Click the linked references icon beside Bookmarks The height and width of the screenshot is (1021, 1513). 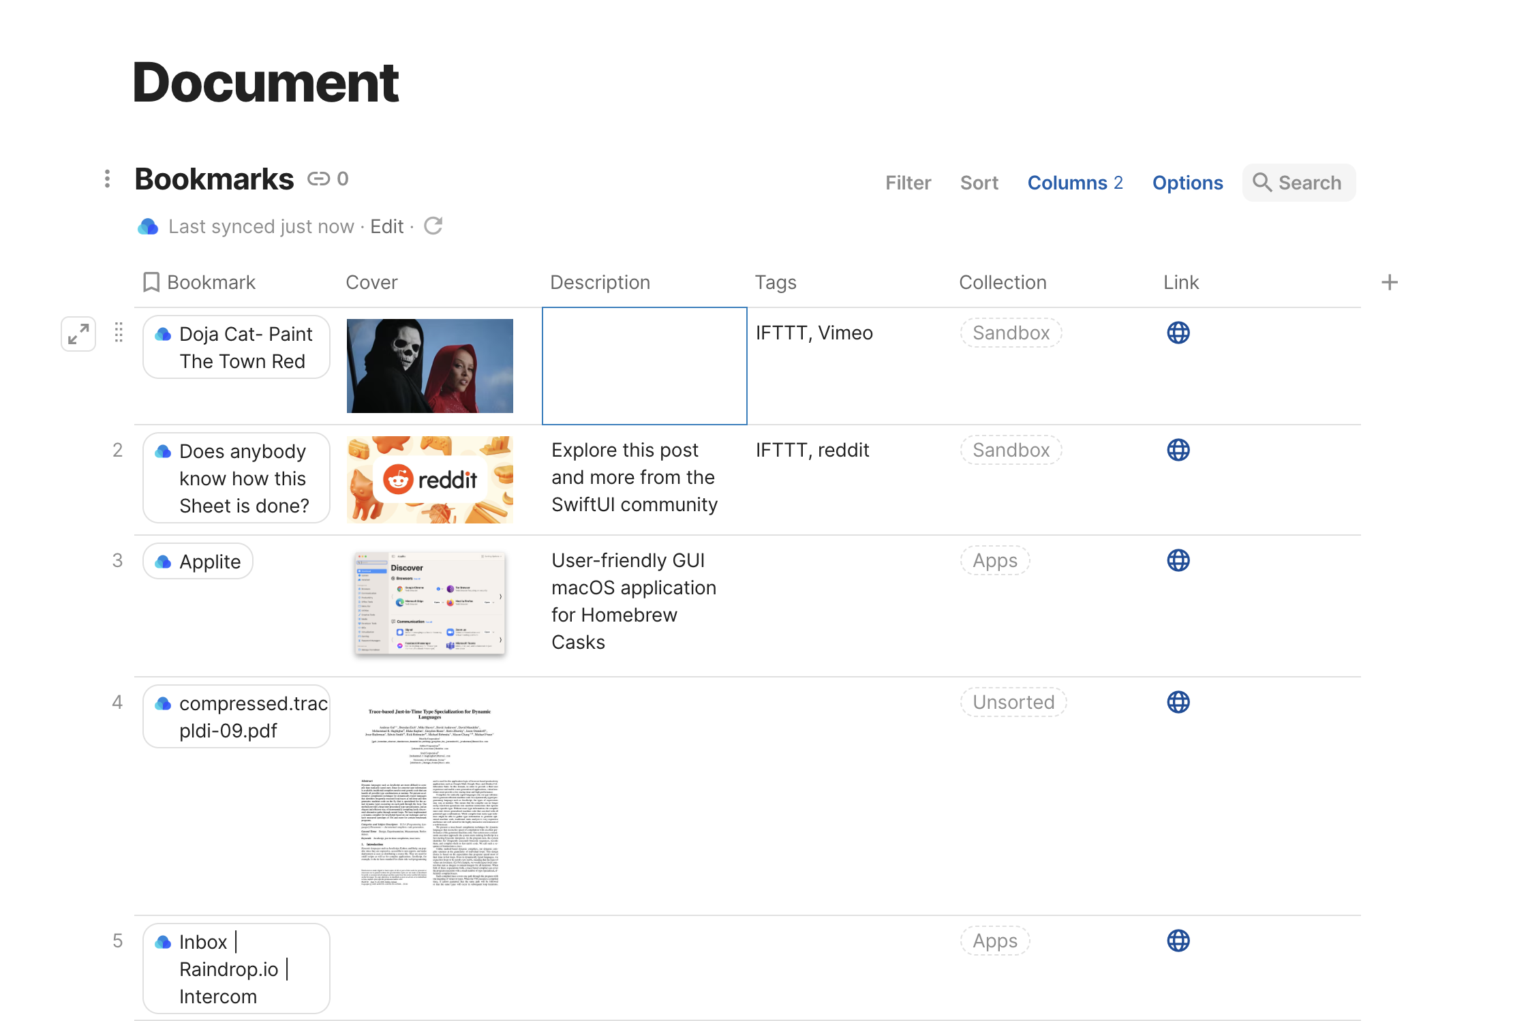[319, 179]
